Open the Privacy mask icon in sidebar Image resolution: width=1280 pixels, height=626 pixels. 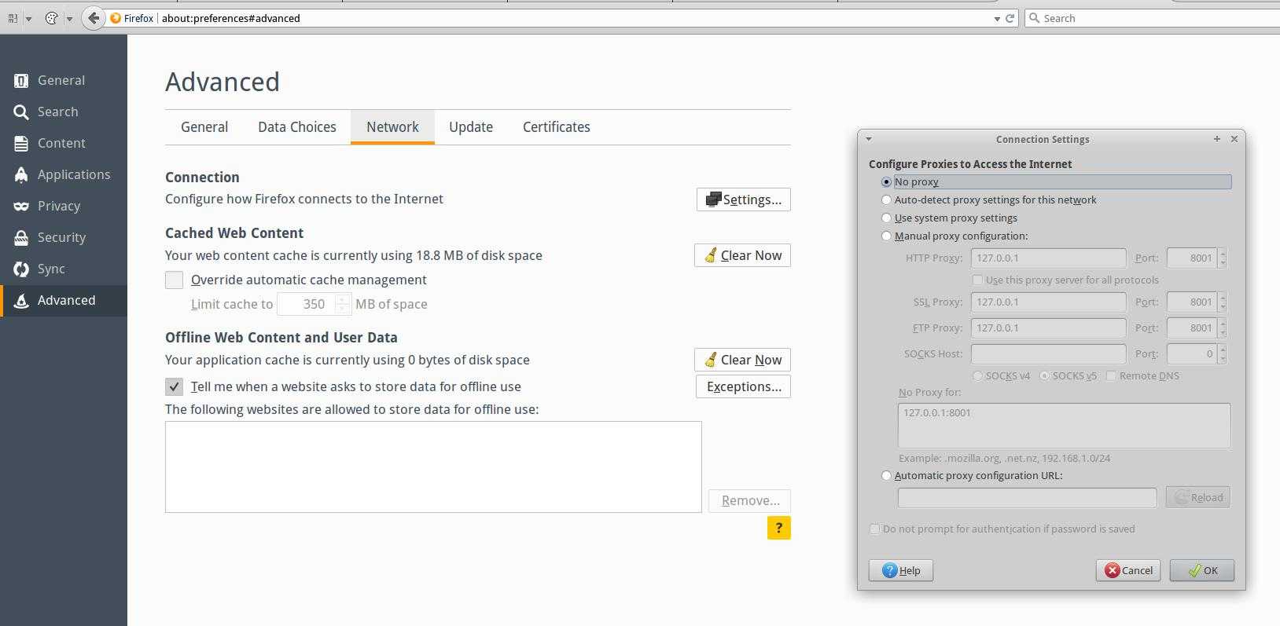(x=21, y=206)
